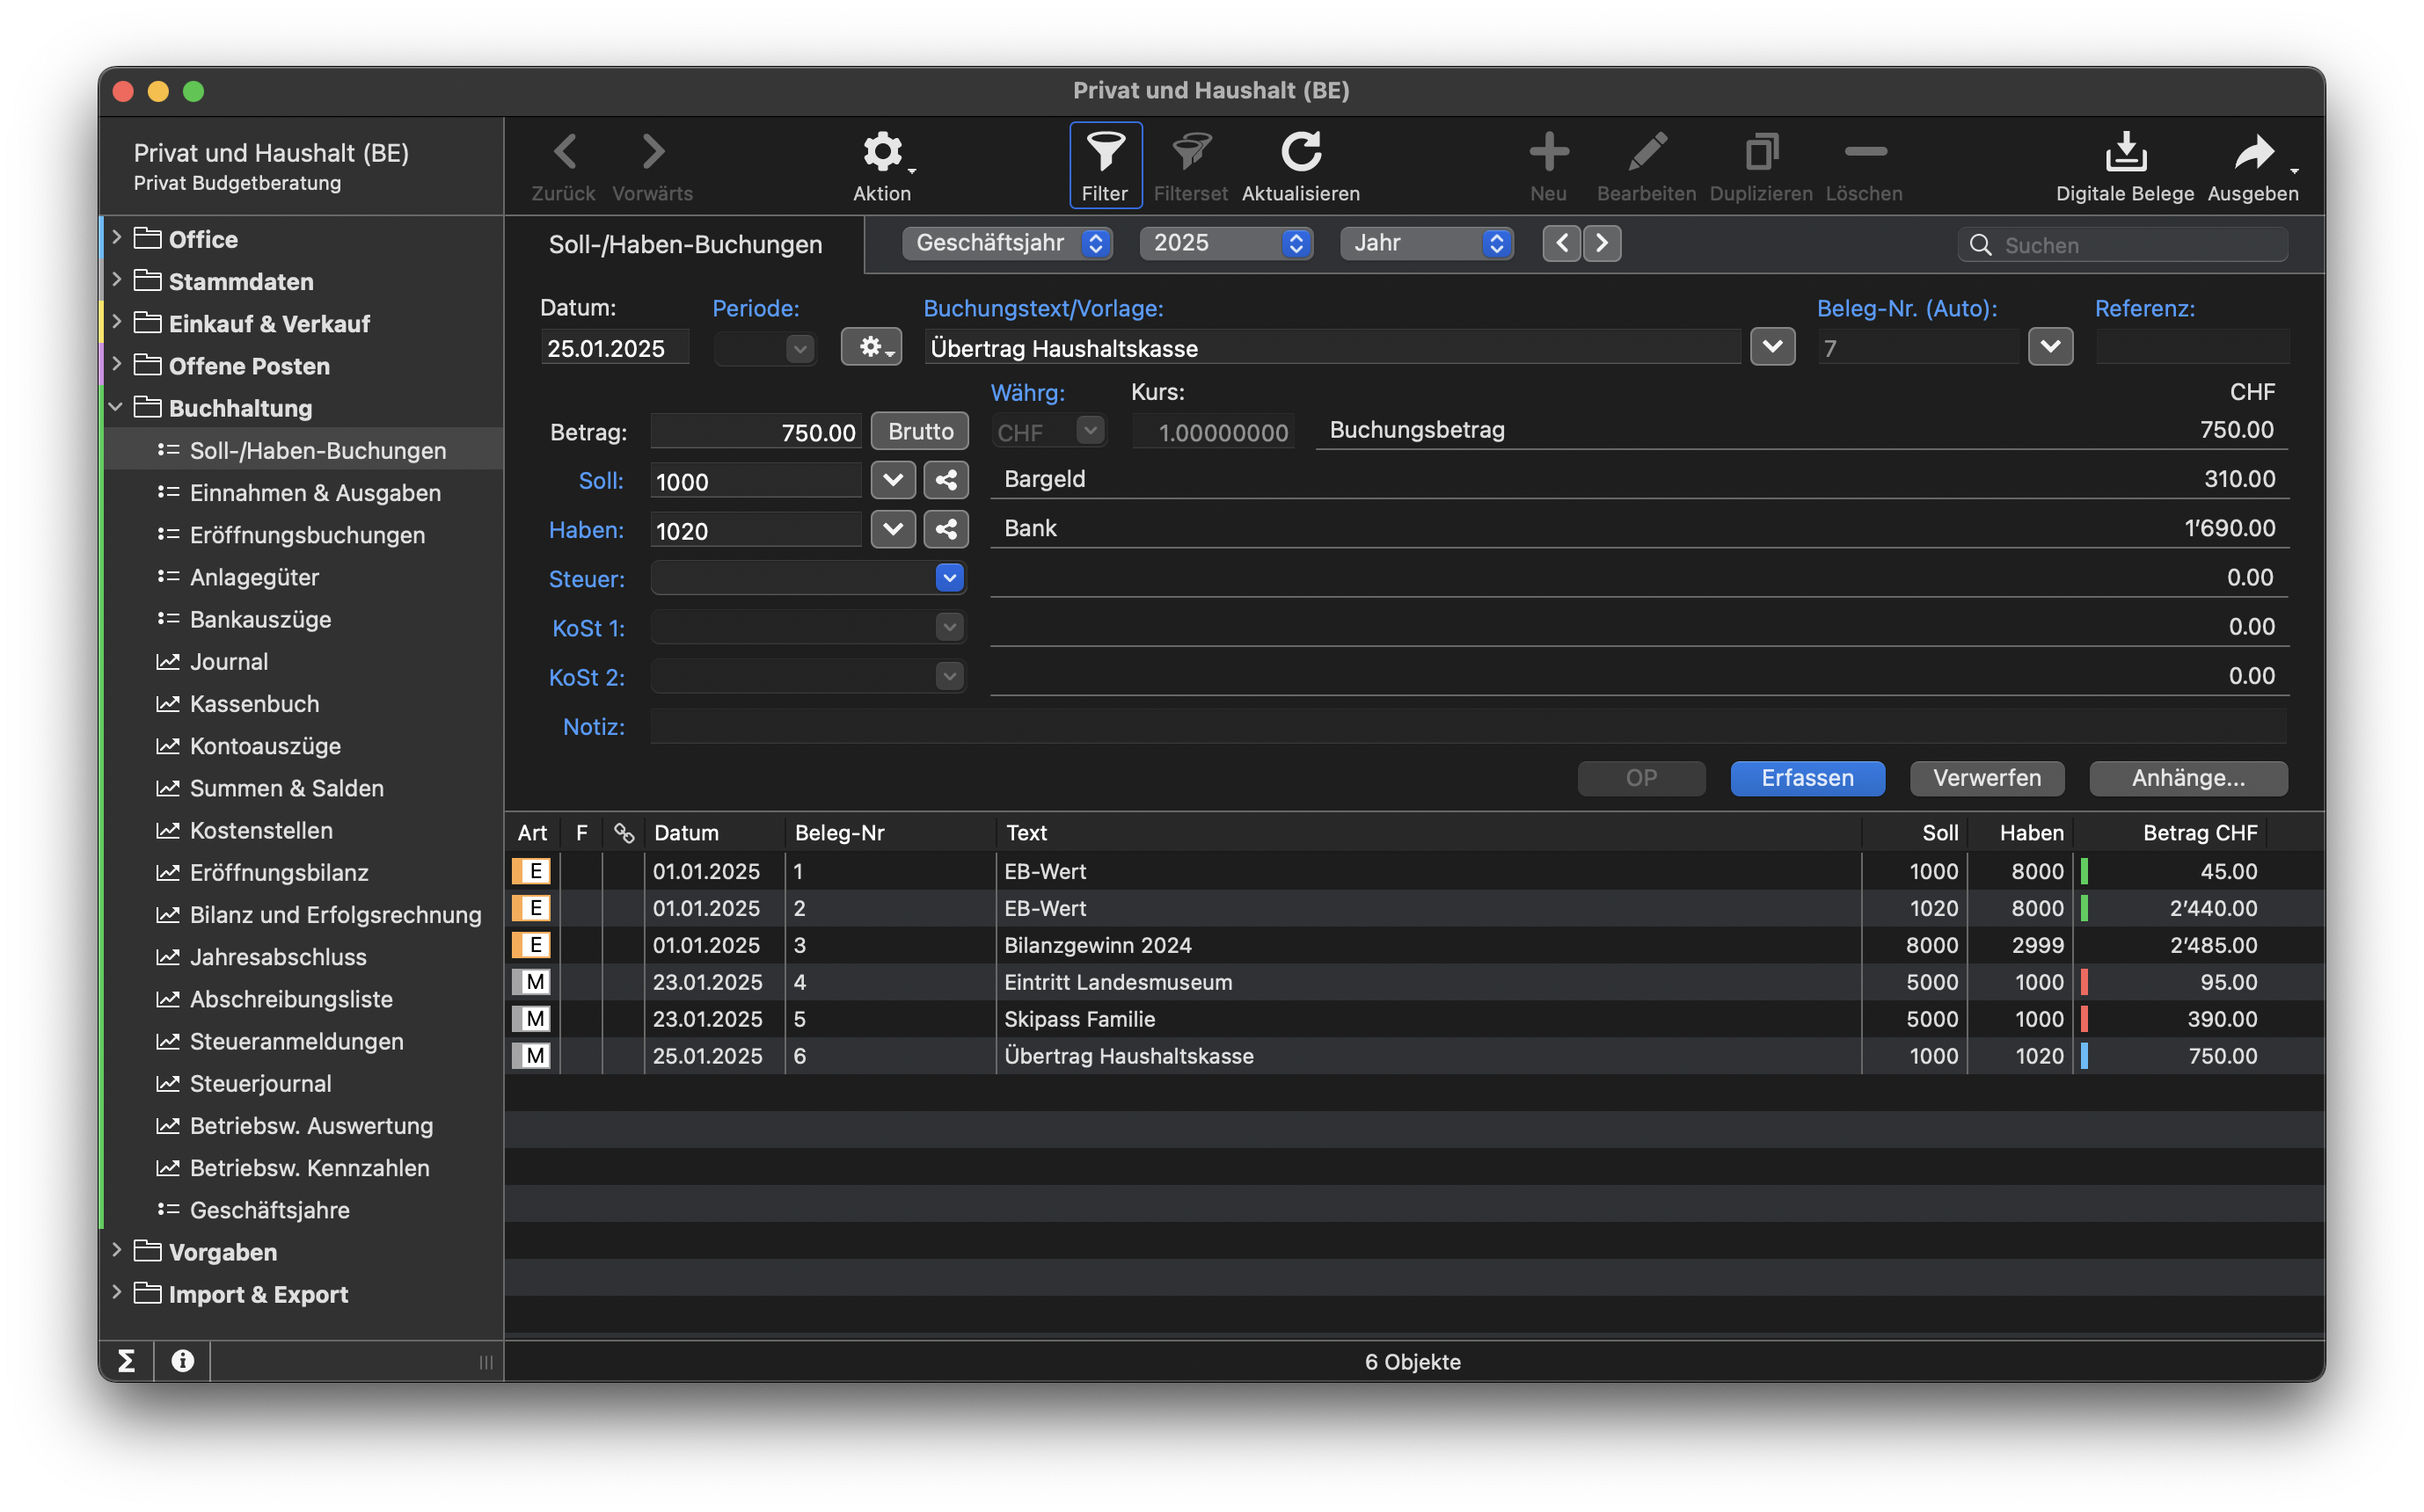The width and height of the screenshot is (2424, 1512).
Task: Click the Aktualisieren refresh icon
Action: click(x=1300, y=152)
